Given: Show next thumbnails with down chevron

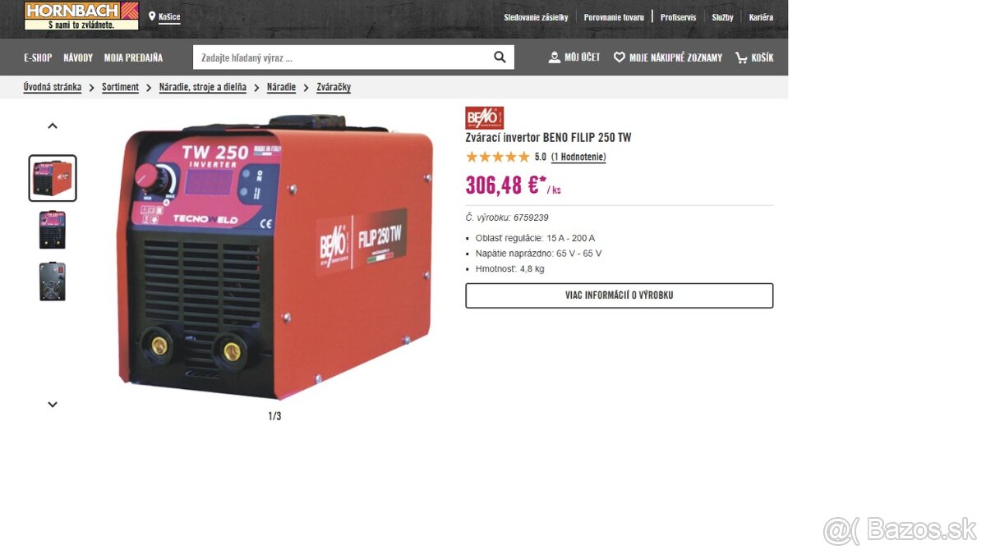Looking at the screenshot, I should click(53, 404).
